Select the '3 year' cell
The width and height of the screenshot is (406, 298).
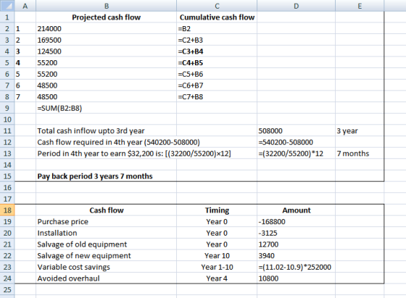[360, 131]
